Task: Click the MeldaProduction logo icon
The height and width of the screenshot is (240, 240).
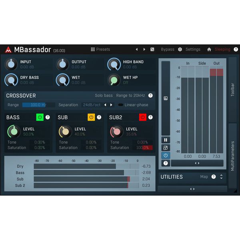Action: (x=8, y=50)
